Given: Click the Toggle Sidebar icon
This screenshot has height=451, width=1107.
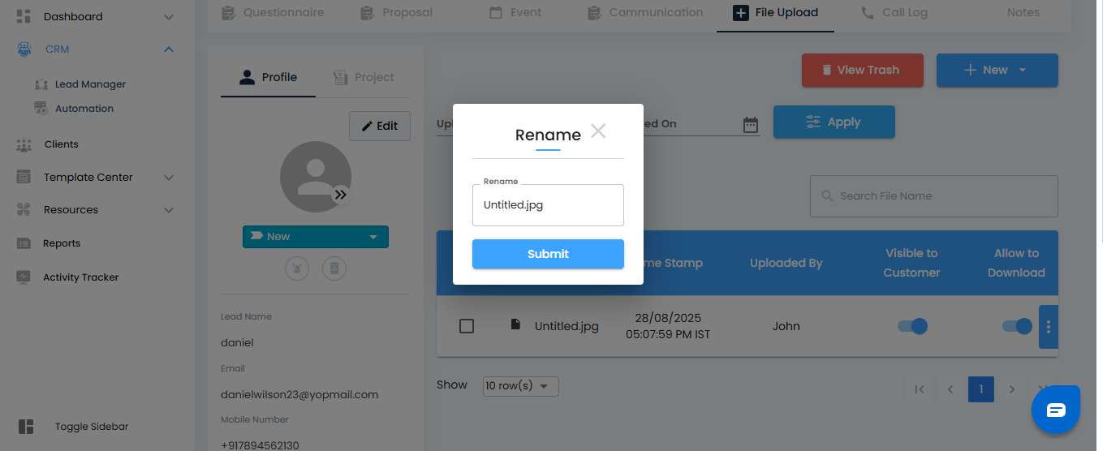Looking at the screenshot, I should [26, 427].
